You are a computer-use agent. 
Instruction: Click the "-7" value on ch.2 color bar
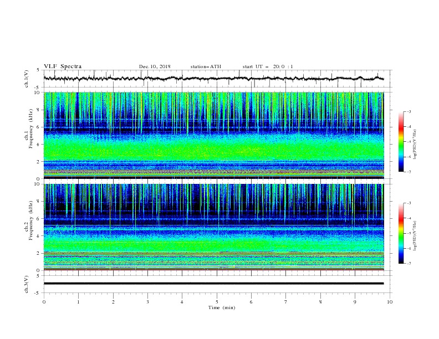(x=409, y=264)
